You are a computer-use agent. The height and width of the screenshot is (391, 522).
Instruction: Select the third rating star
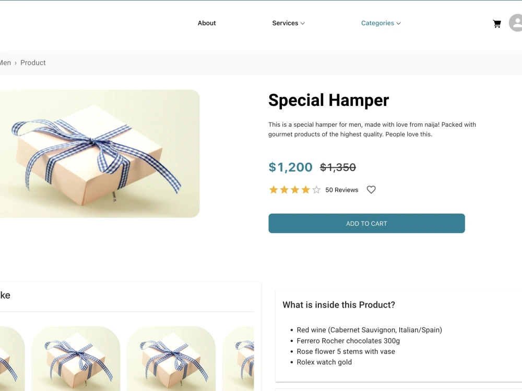(294, 190)
